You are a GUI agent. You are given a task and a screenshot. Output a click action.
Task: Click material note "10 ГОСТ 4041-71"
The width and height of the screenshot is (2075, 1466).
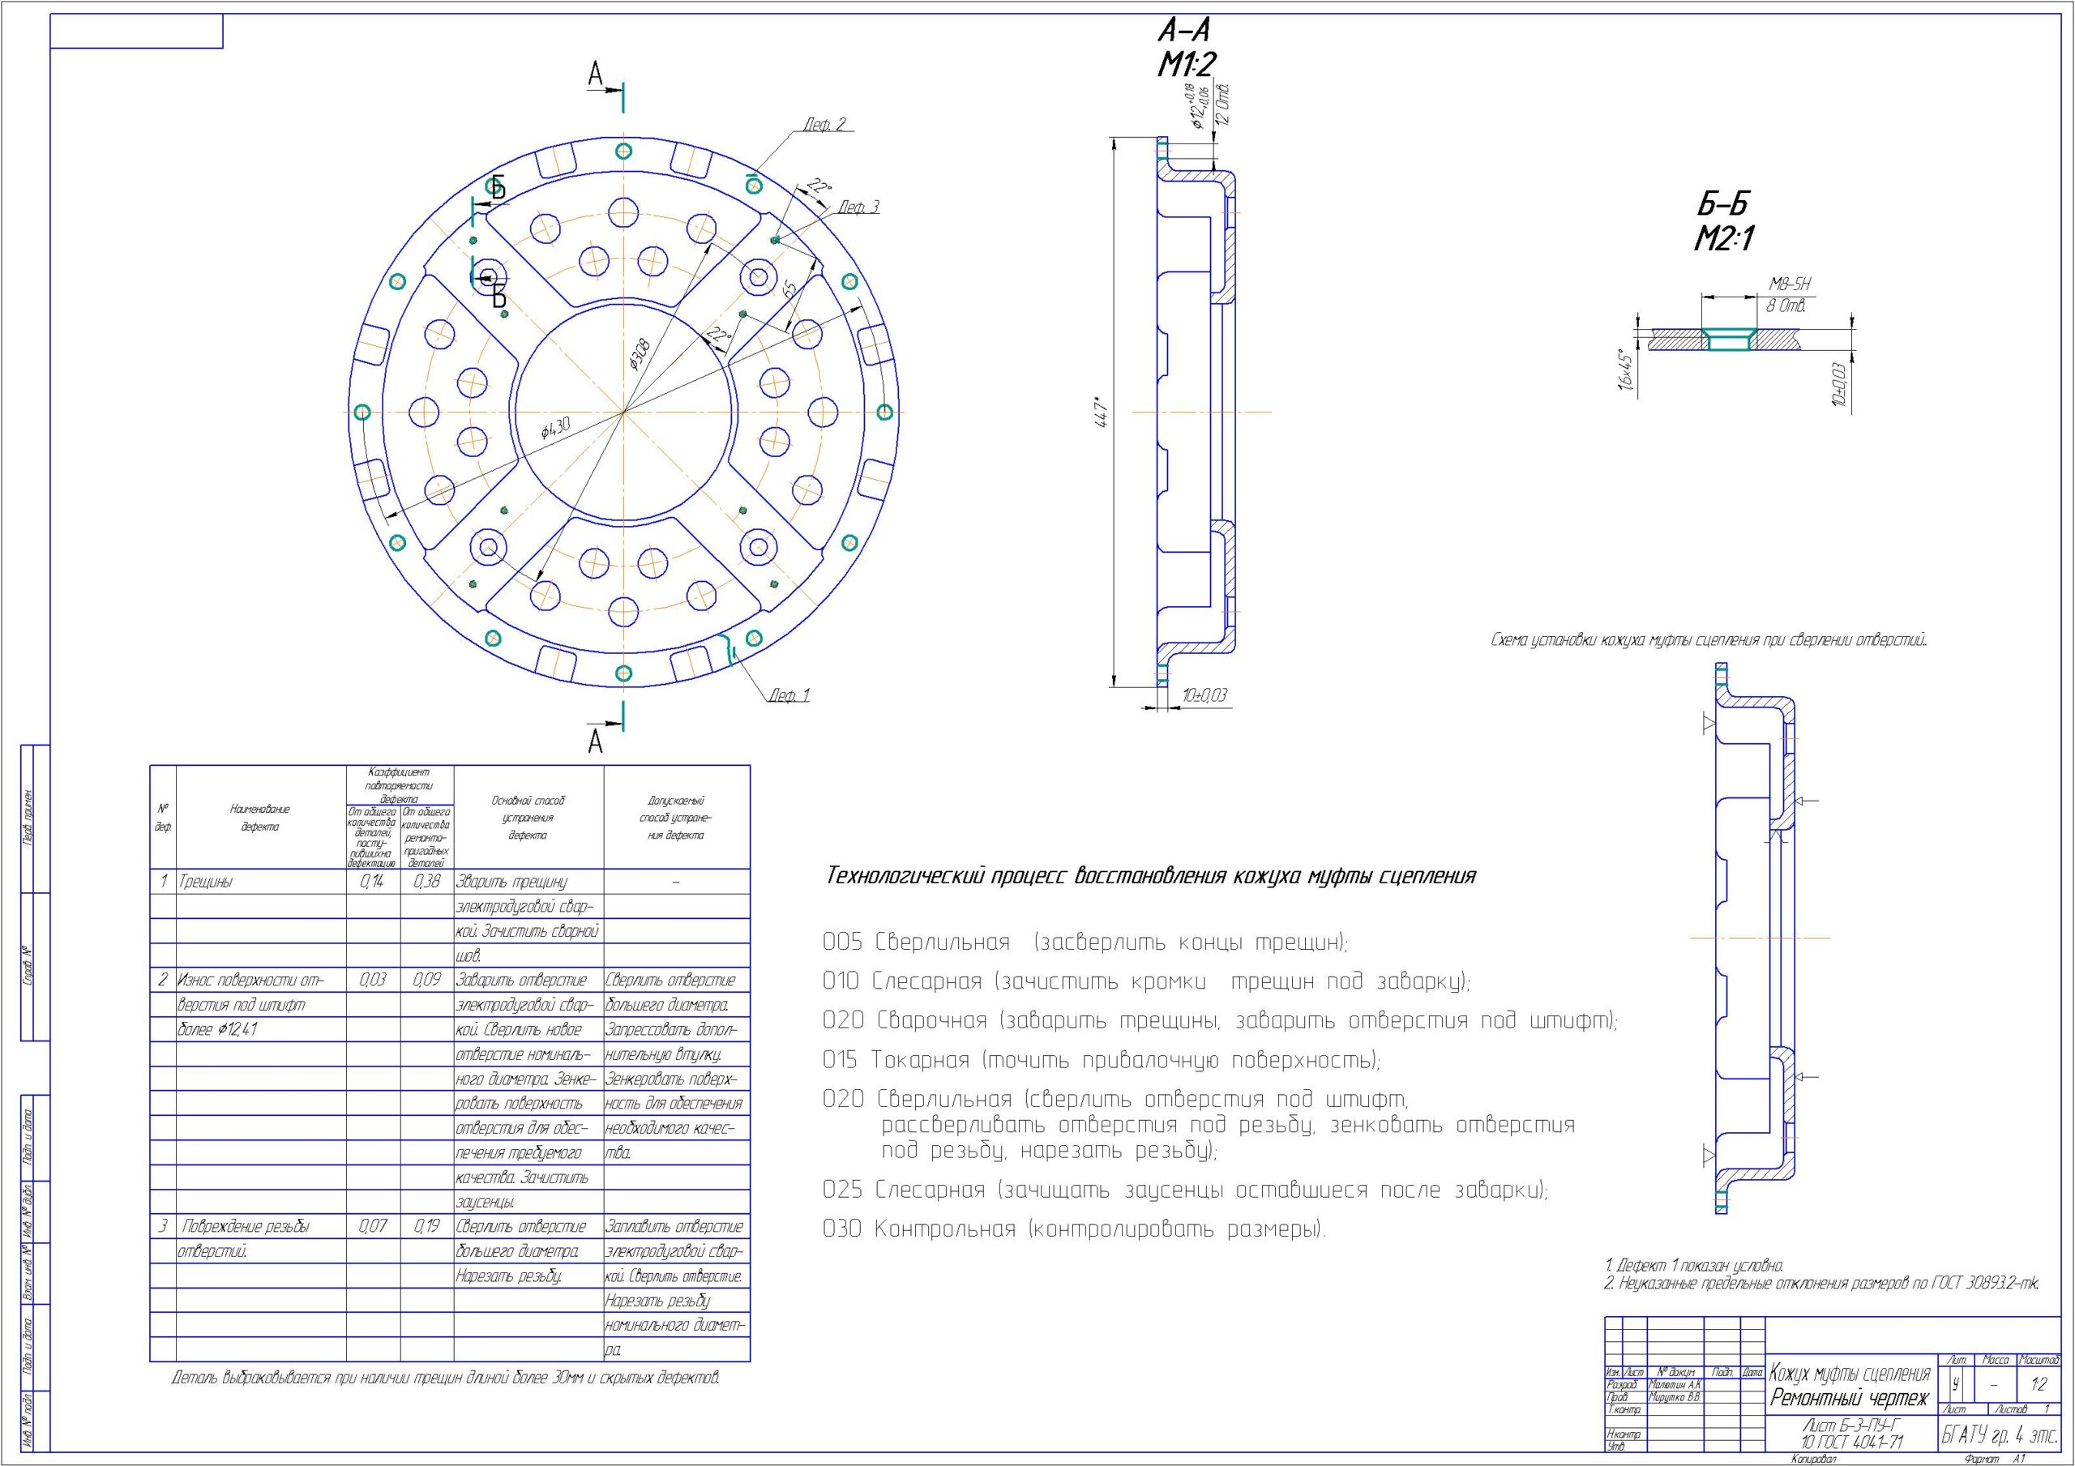point(1852,1442)
